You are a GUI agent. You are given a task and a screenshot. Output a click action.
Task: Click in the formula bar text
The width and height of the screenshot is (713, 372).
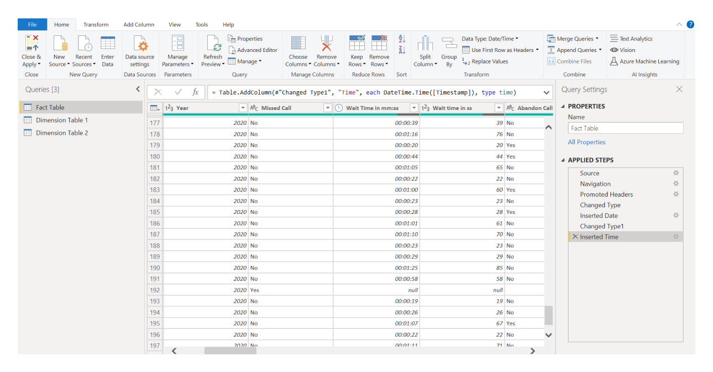pyautogui.click(x=365, y=92)
